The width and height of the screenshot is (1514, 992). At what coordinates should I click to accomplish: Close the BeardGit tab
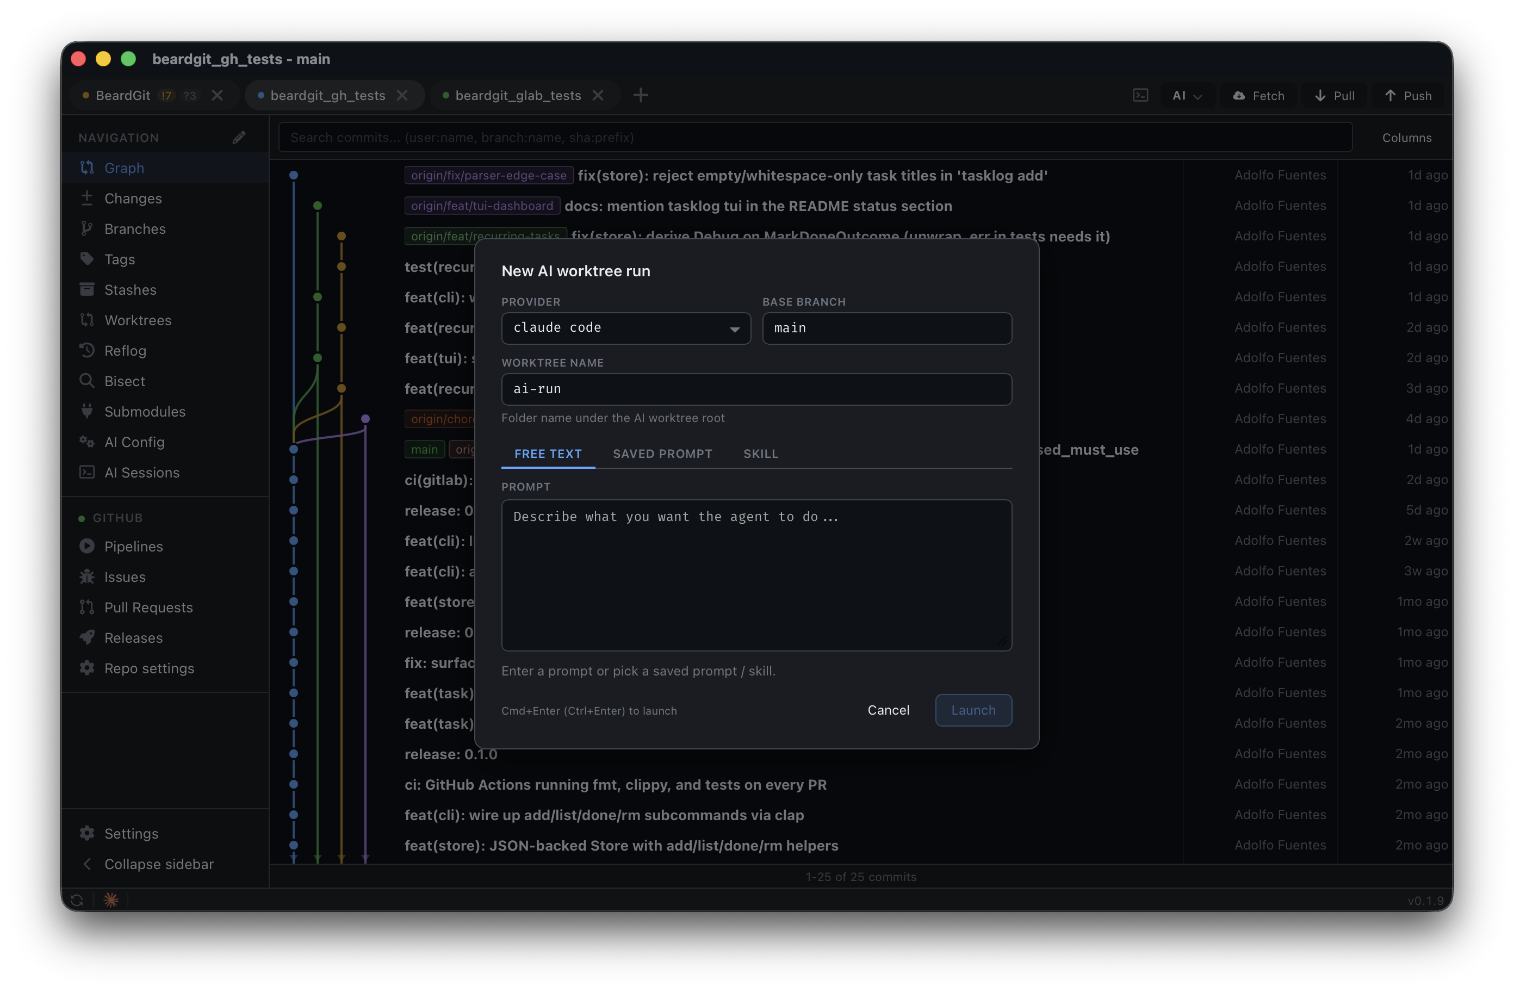pos(217,95)
